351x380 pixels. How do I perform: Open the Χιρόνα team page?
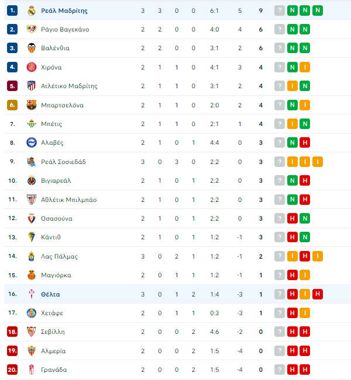pyautogui.click(x=51, y=67)
